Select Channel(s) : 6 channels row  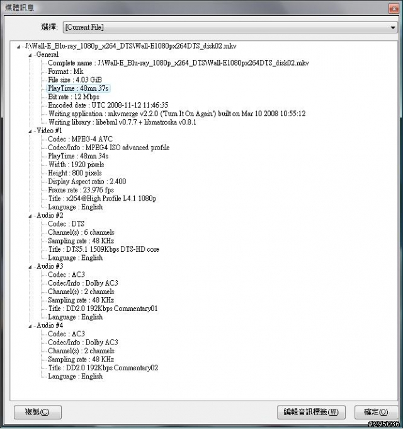pos(81,233)
